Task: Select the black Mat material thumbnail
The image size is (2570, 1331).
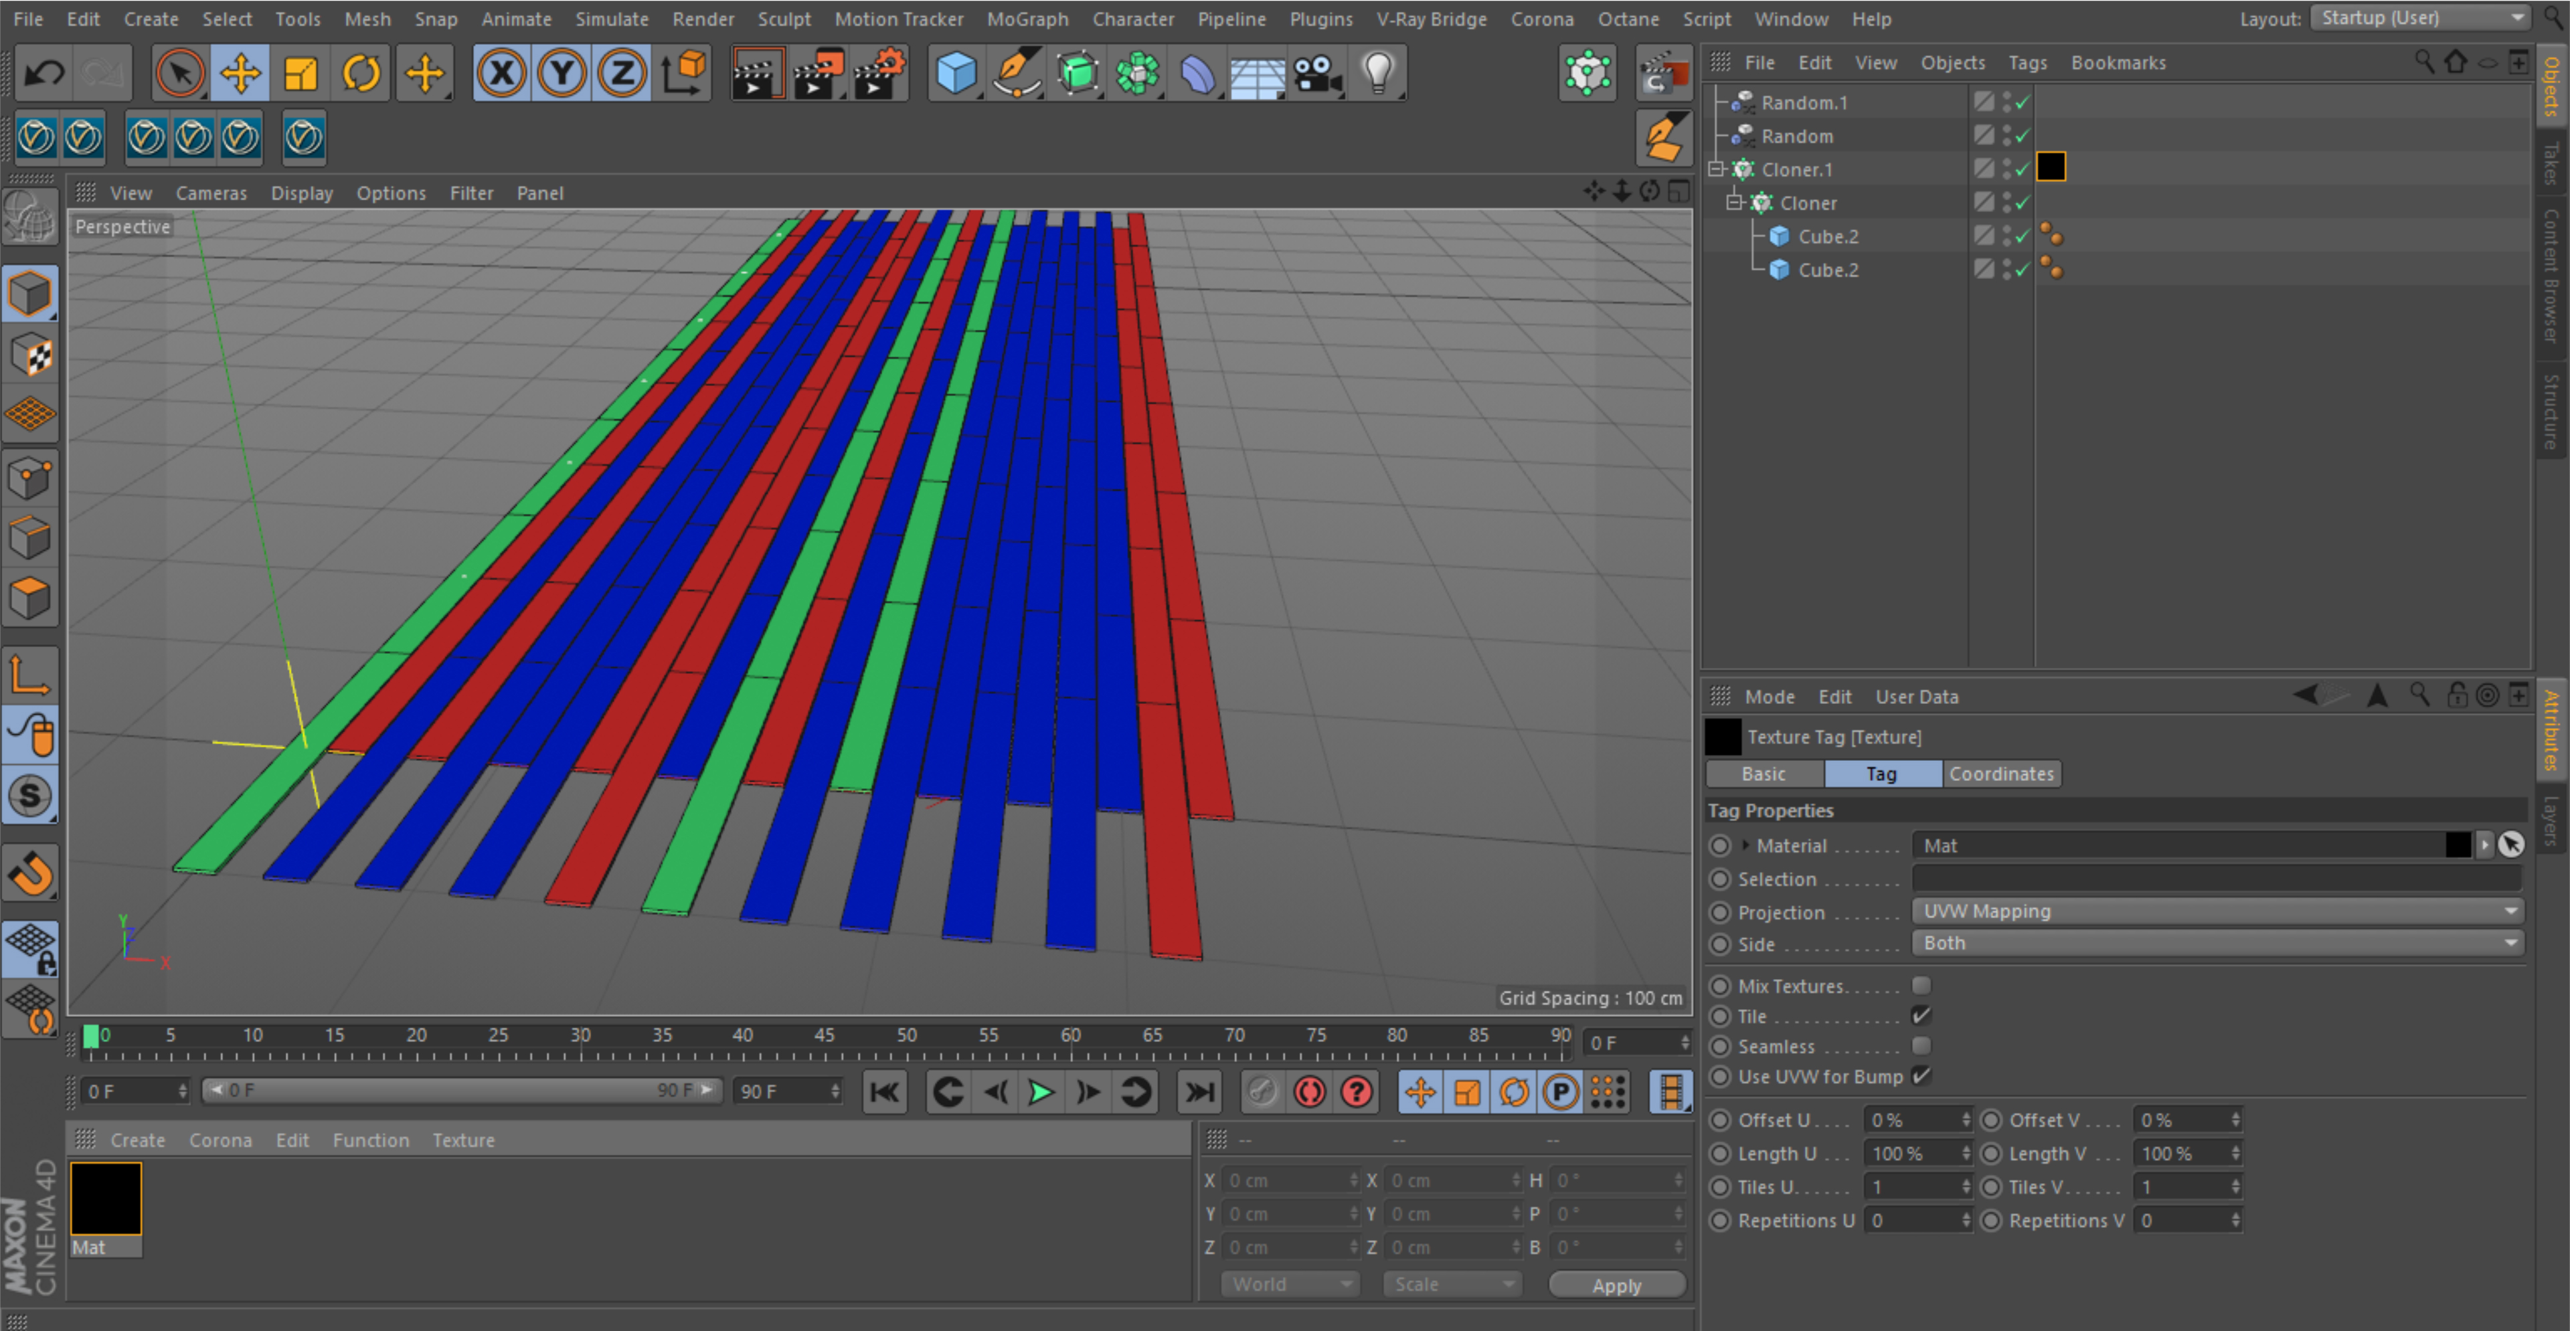Action: pyautogui.click(x=106, y=1199)
